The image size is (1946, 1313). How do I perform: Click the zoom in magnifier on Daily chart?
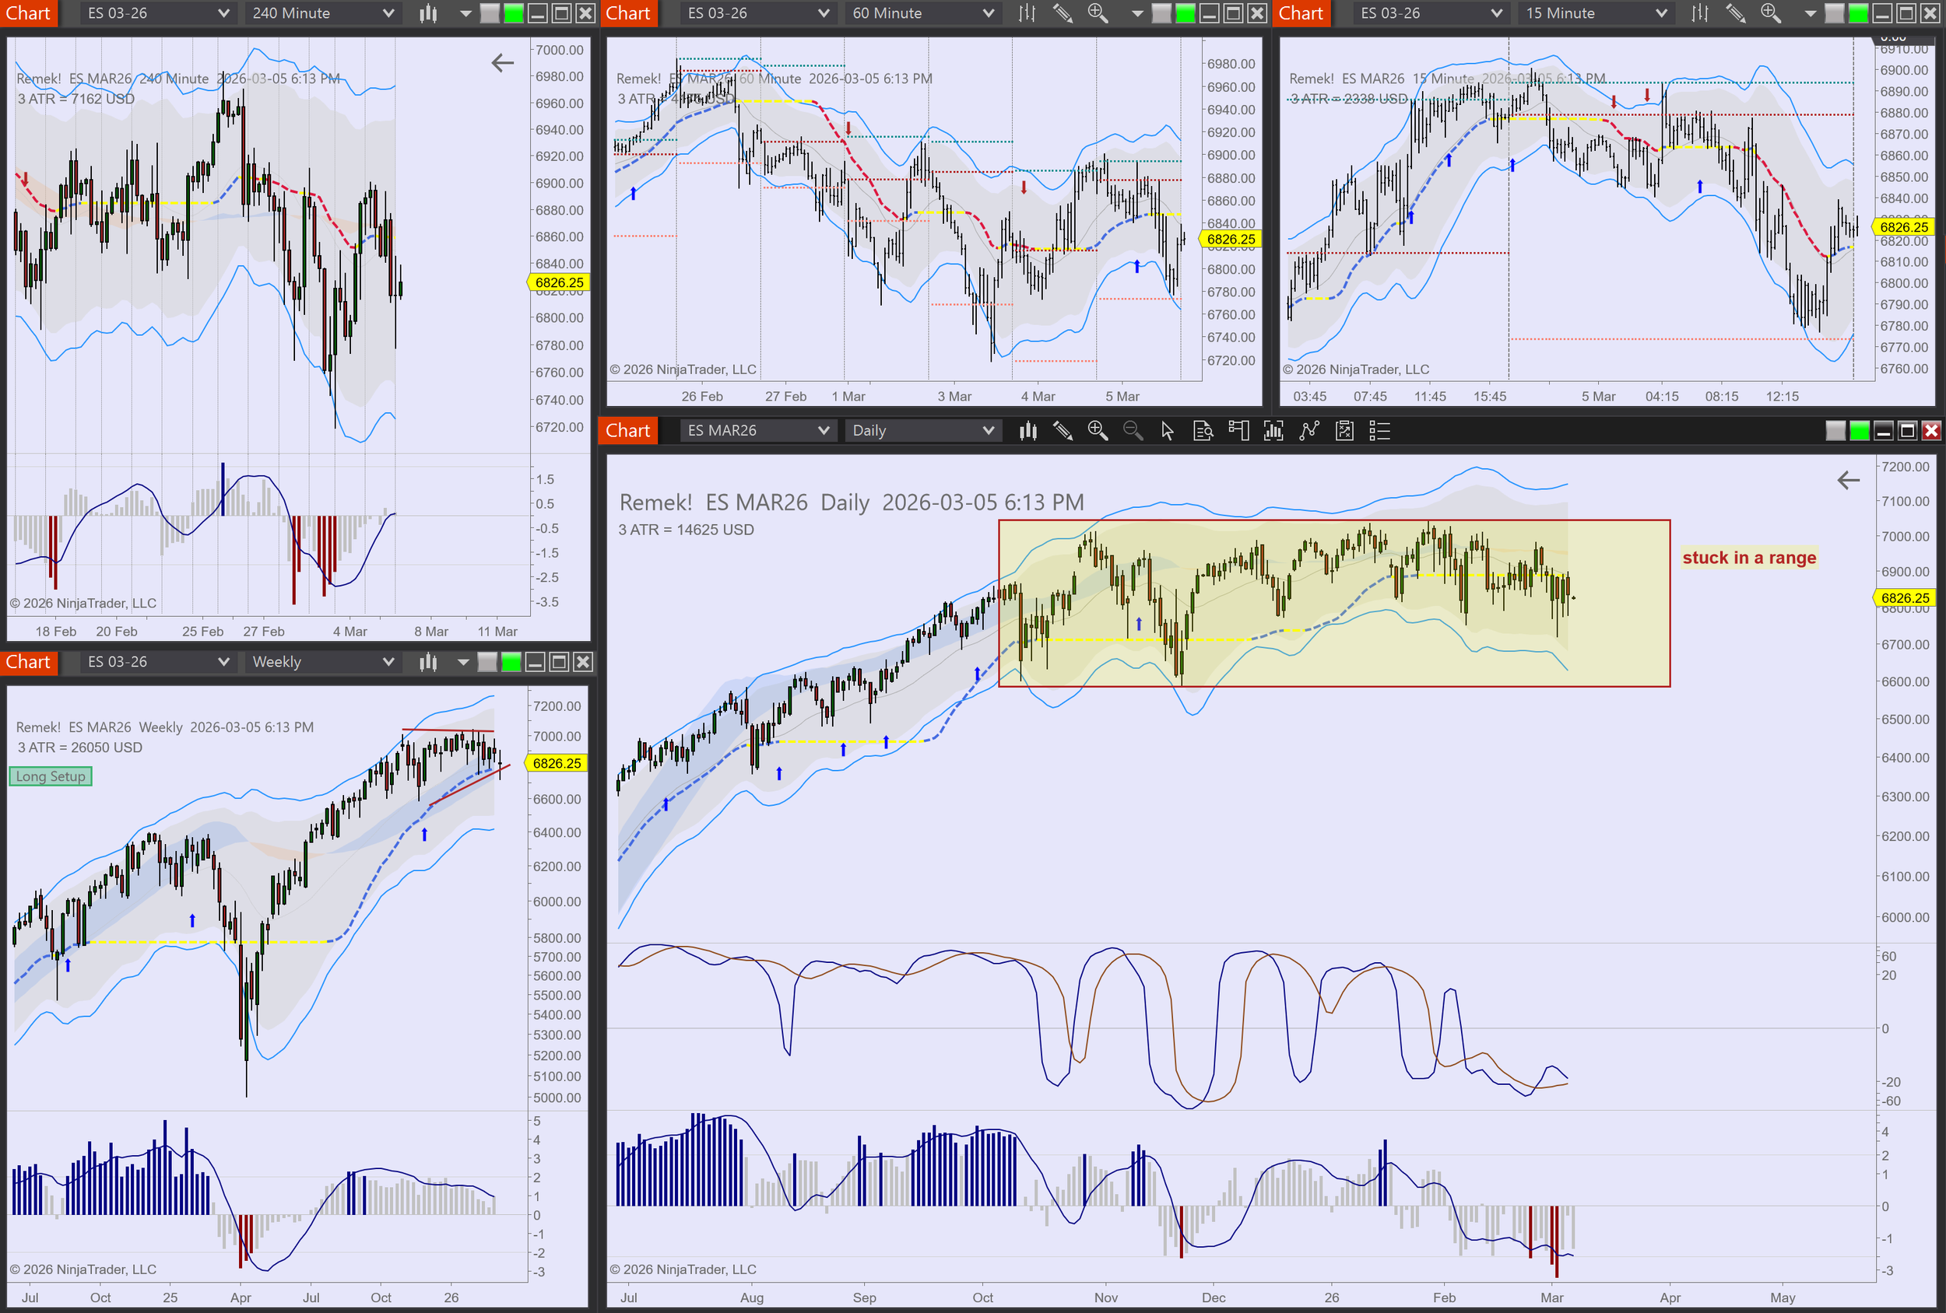click(x=1097, y=431)
